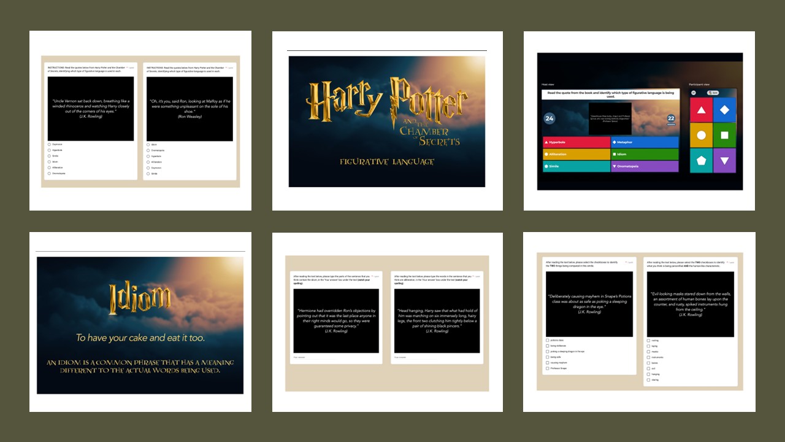Click the 'Host view' label
The width and height of the screenshot is (785, 442).
pos(548,84)
